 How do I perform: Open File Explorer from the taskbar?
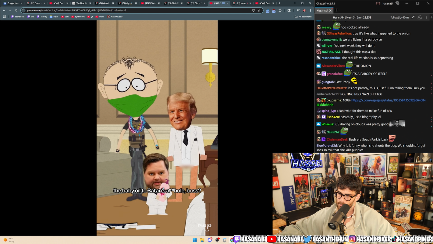click(x=202, y=240)
